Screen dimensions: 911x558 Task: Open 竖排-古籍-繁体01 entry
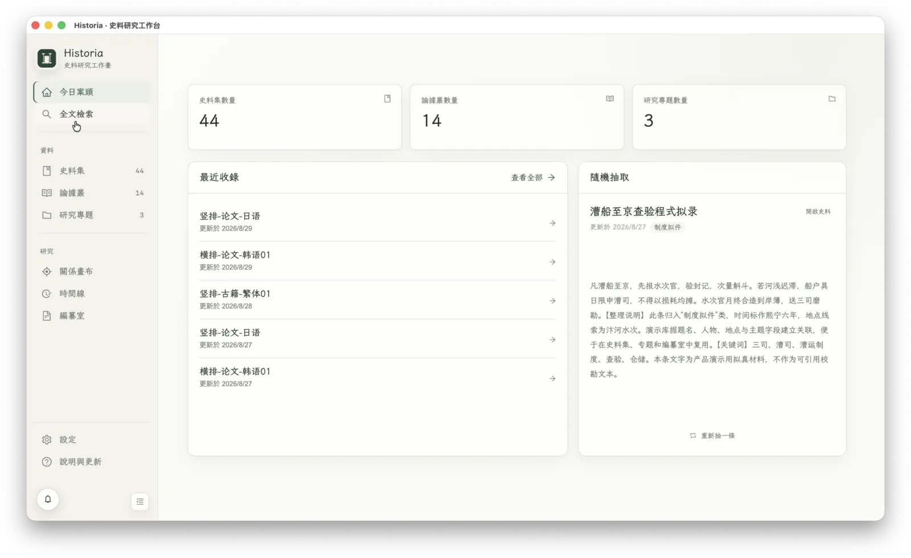pyautogui.click(x=377, y=300)
